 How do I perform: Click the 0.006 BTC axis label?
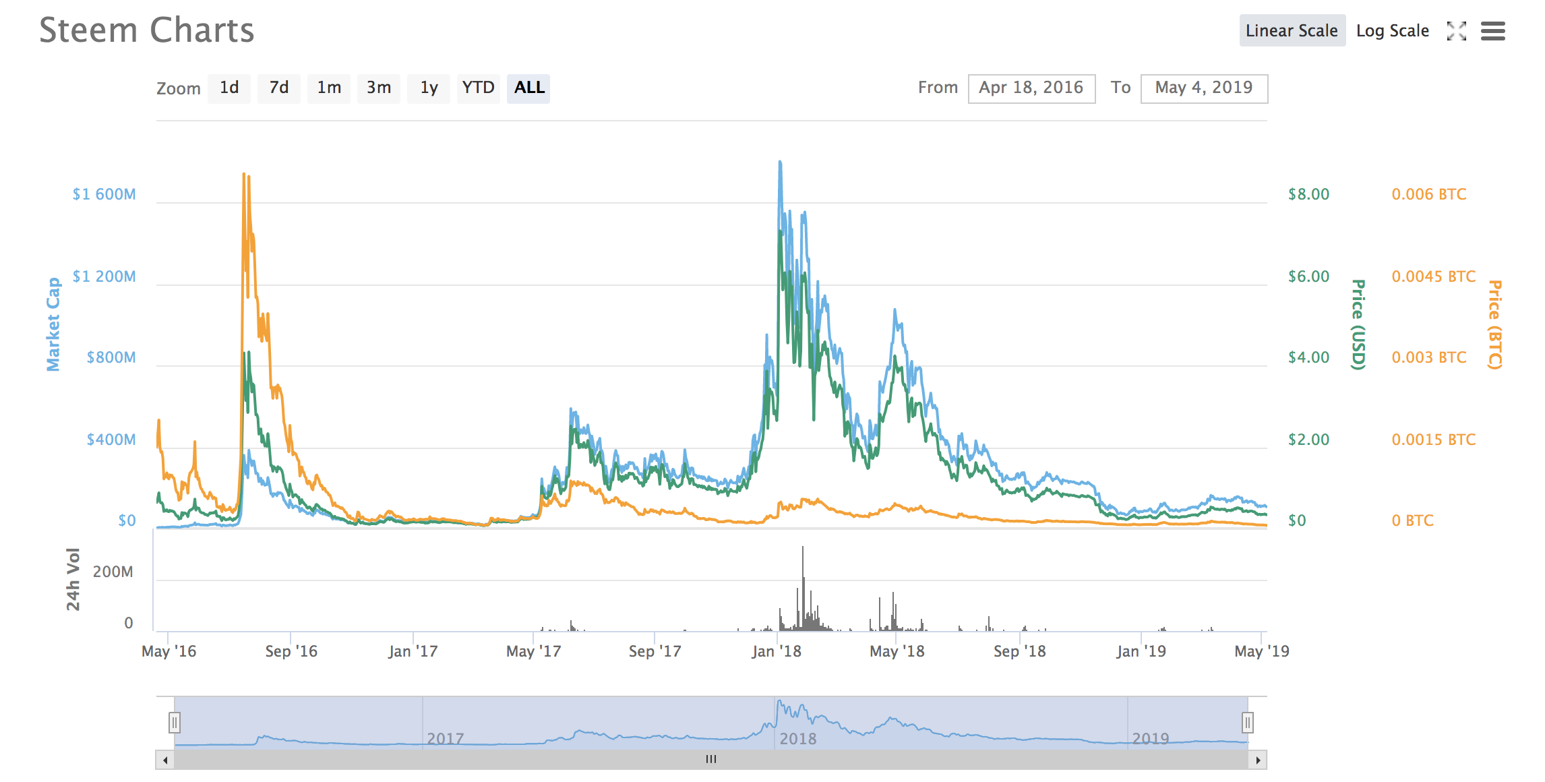point(1429,194)
